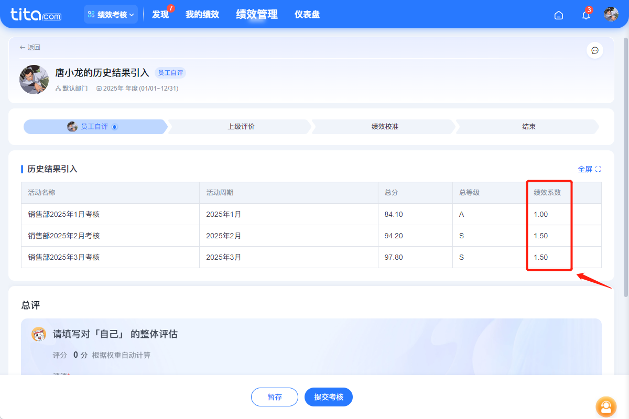Screen dimensions: 629x419
Task: Open the 发现 menu with red badge
Action: (x=160, y=15)
